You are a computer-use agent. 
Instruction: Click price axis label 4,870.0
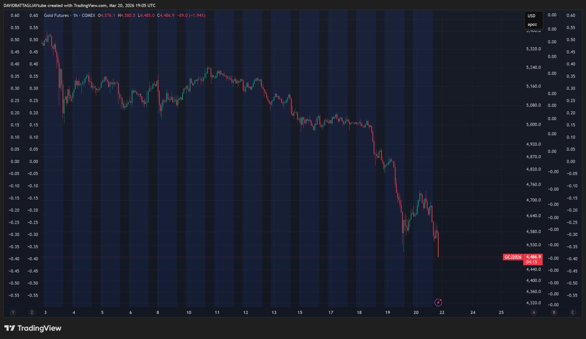[533, 157]
